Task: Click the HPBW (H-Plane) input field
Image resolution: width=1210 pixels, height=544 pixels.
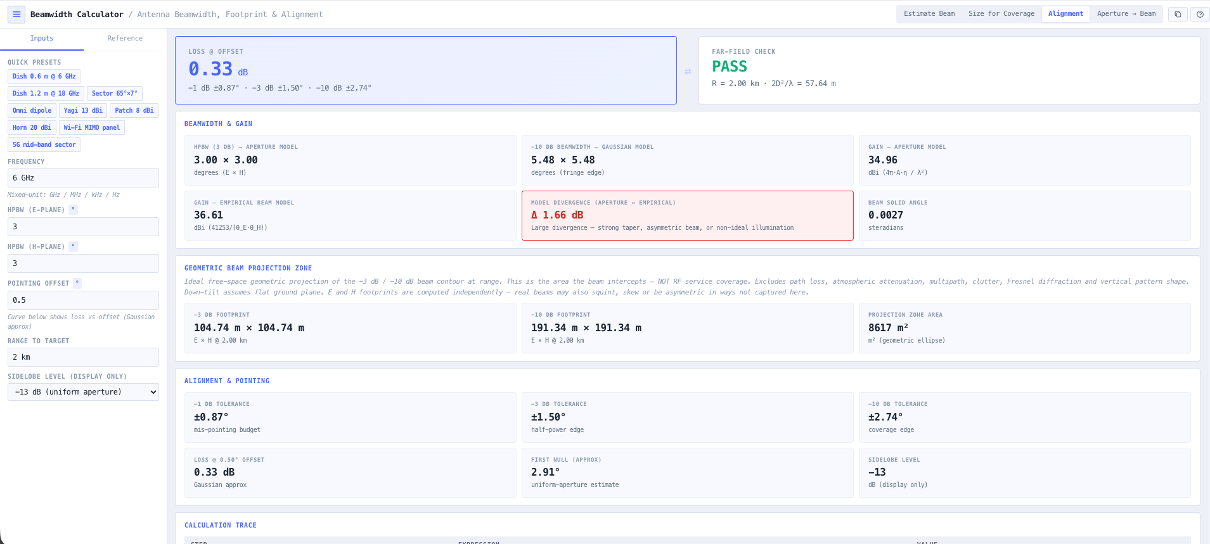Action: tap(83, 263)
